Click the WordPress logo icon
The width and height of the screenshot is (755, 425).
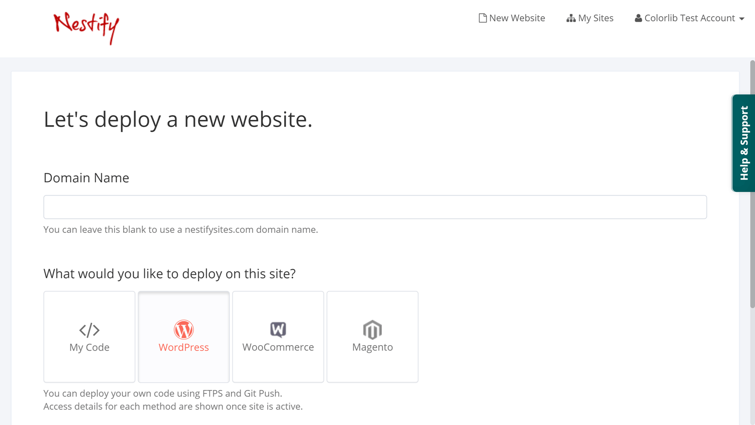point(184,330)
